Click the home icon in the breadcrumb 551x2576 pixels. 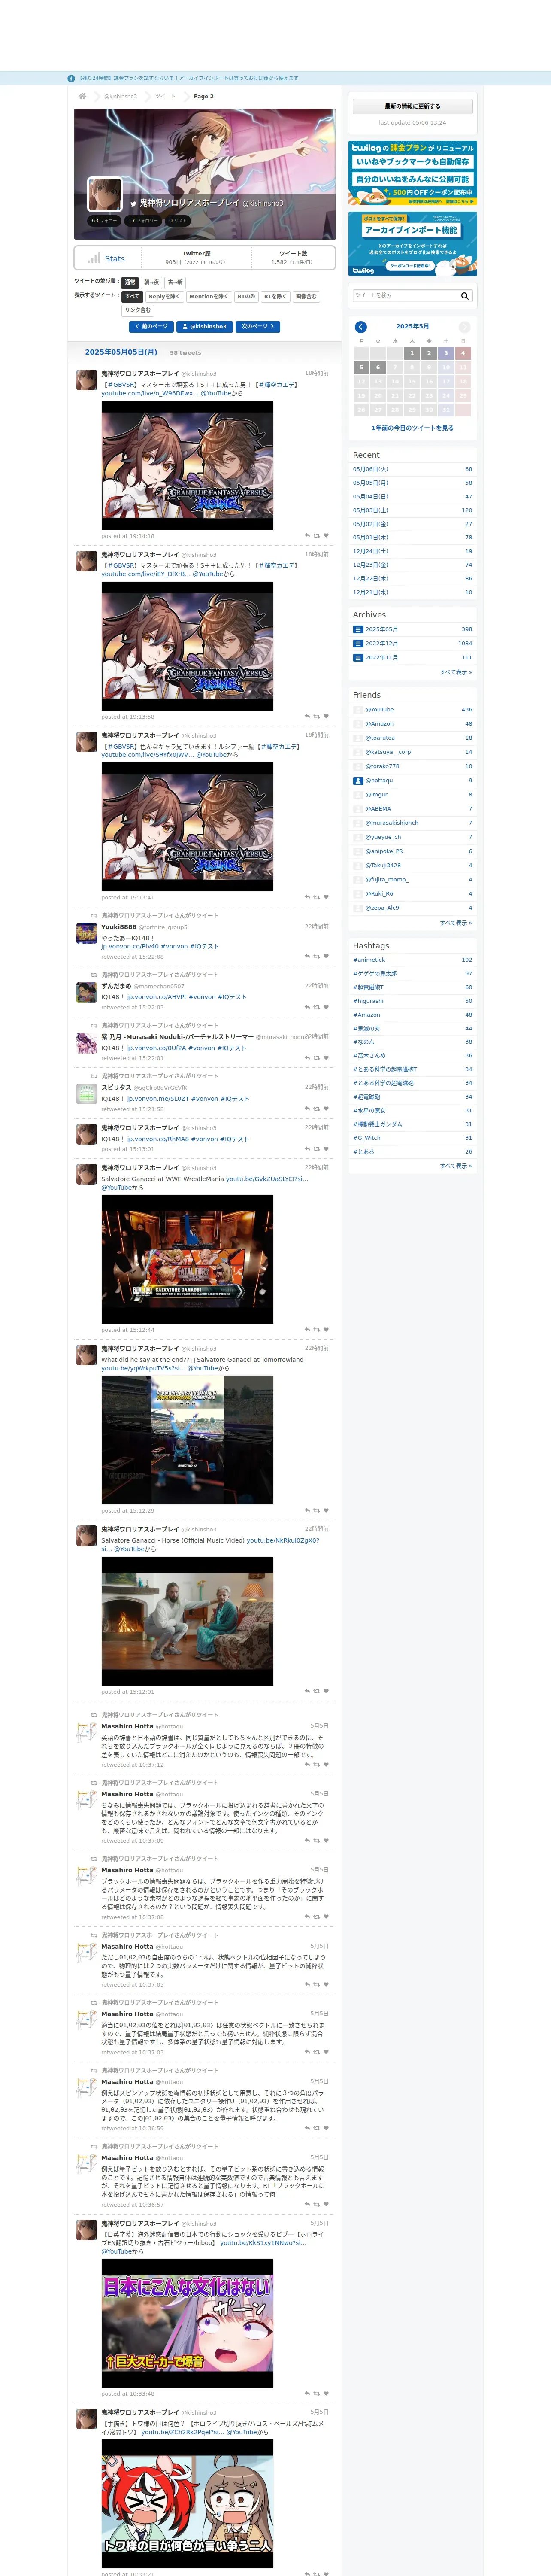click(82, 97)
